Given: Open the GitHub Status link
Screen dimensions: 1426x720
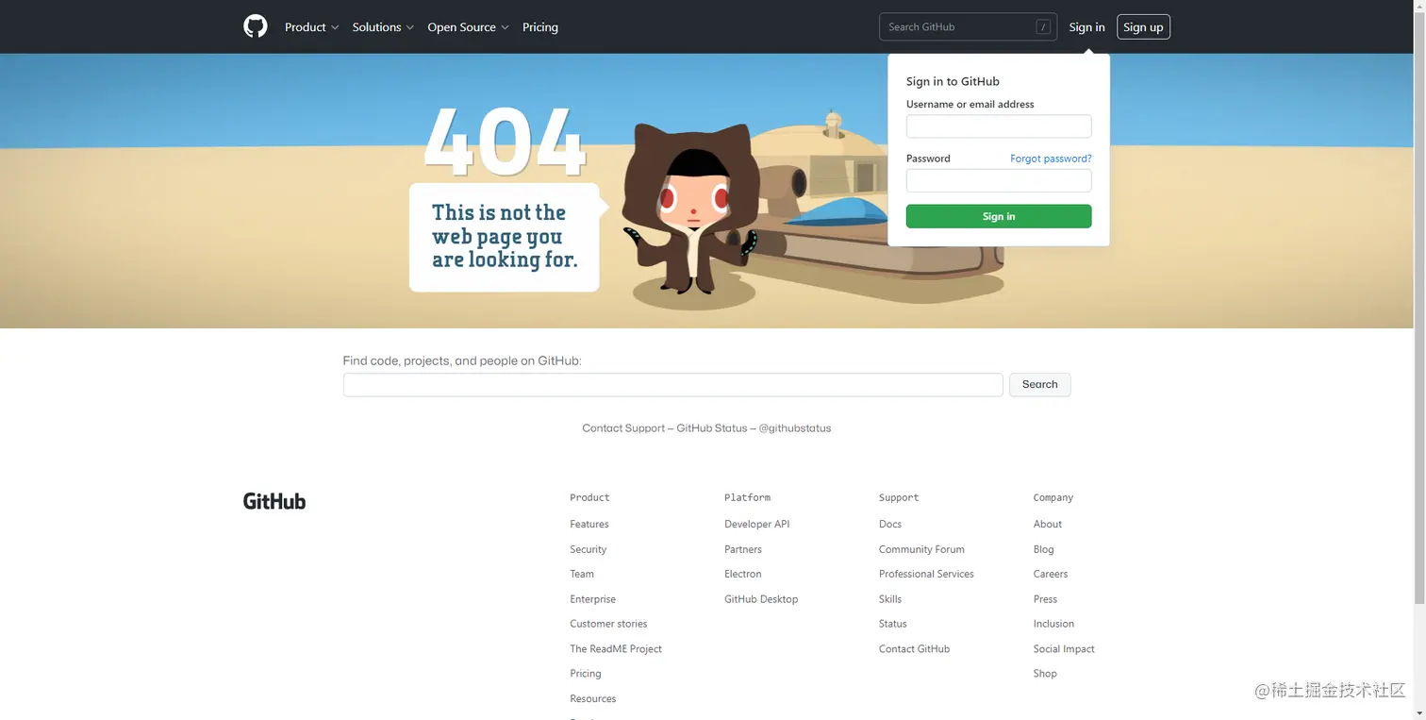Looking at the screenshot, I should (711, 428).
